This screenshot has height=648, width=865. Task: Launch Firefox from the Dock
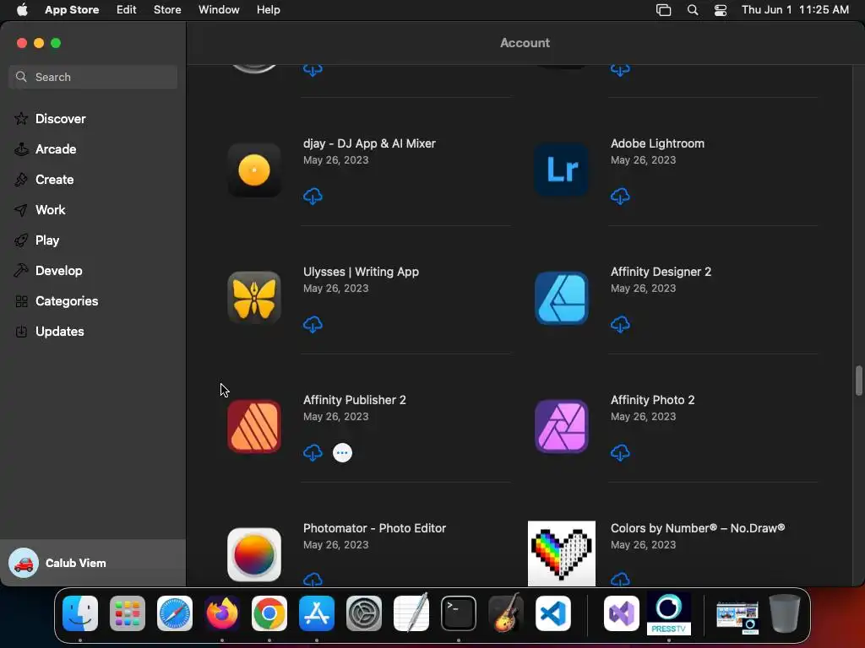[x=222, y=613]
